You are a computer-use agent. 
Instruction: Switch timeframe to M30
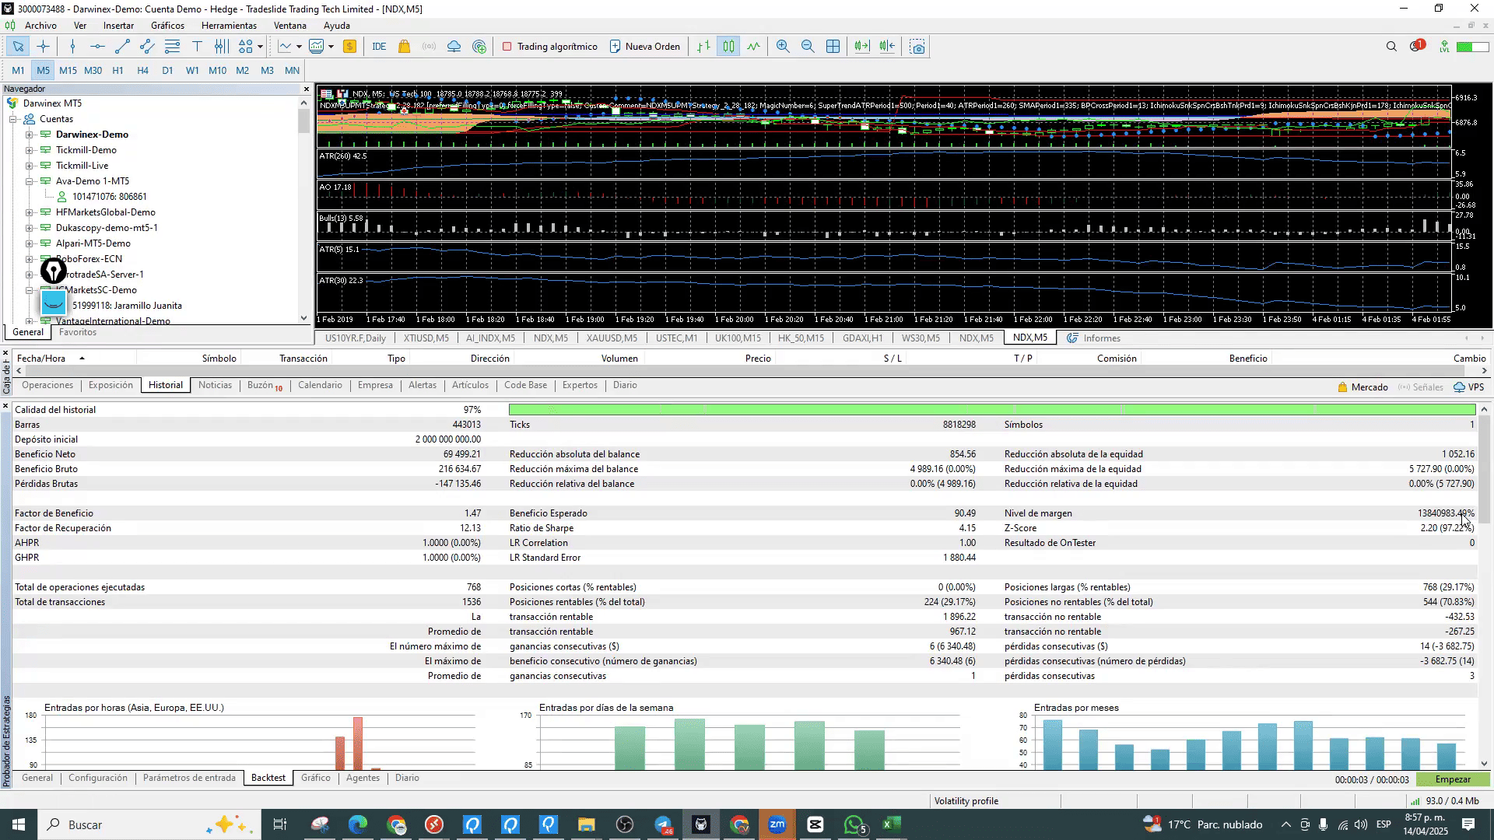93,71
